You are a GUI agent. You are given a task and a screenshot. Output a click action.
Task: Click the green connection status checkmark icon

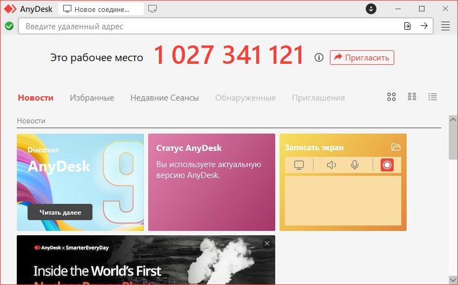click(9, 26)
